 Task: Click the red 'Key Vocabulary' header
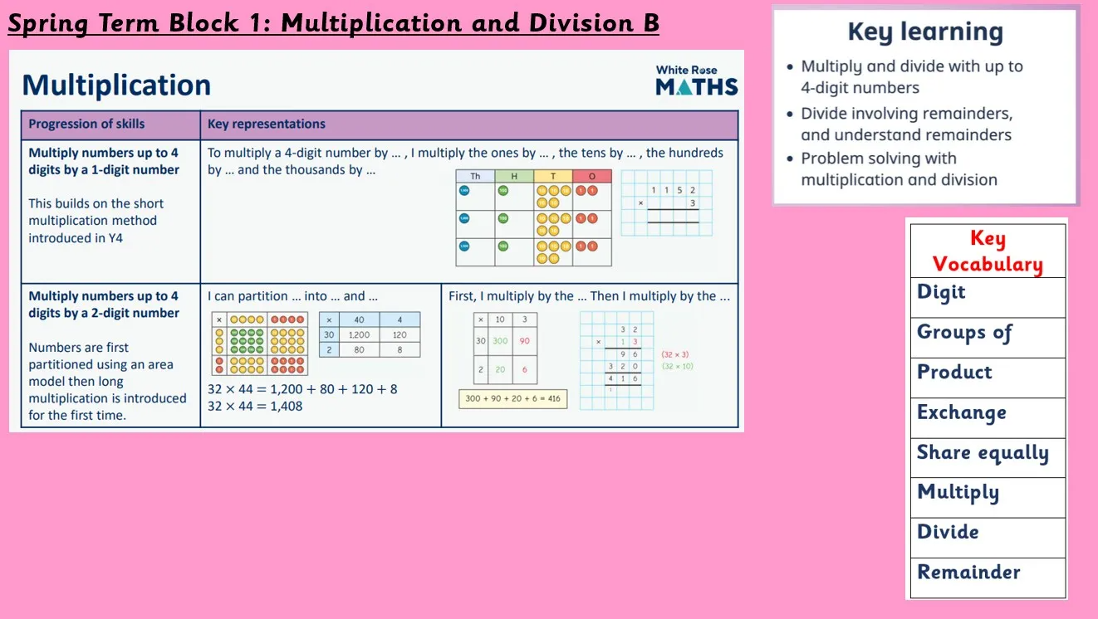coord(987,251)
